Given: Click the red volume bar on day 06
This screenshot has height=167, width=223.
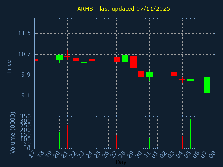Looking at the screenshot, I should [199, 140].
